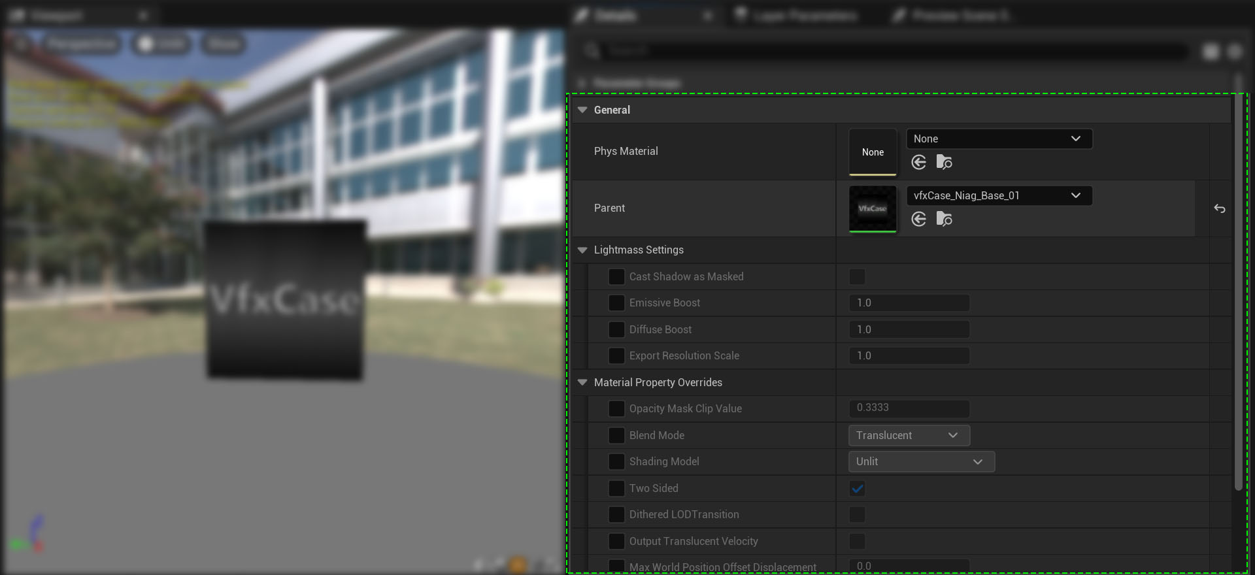Use selected asset for Phys Material
Screen dimensions: 1255x575
coord(918,162)
